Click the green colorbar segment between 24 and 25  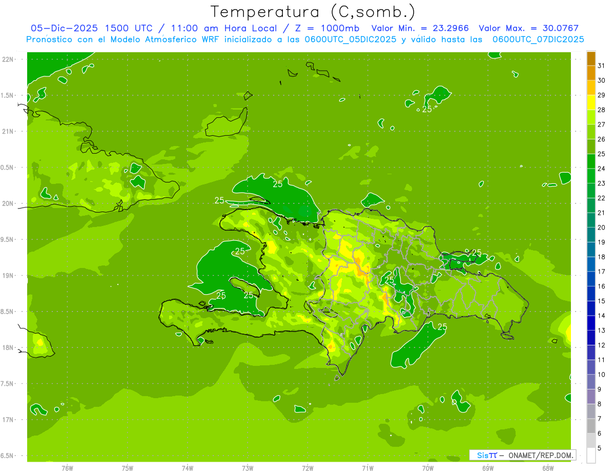591,161
